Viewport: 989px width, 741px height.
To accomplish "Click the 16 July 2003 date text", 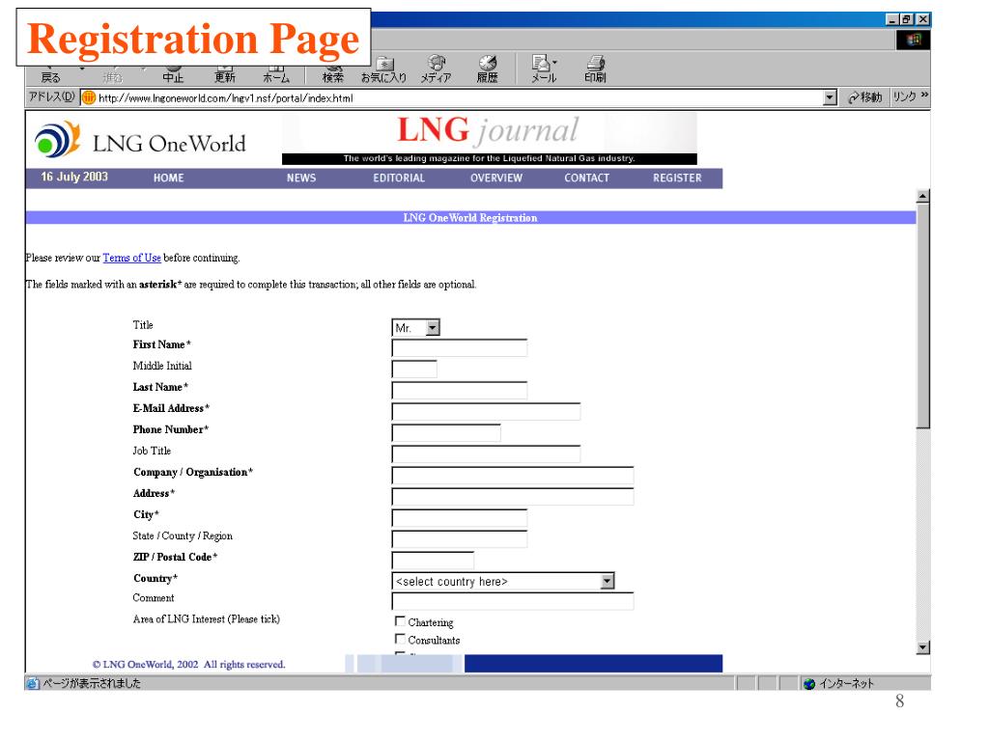I will (74, 177).
